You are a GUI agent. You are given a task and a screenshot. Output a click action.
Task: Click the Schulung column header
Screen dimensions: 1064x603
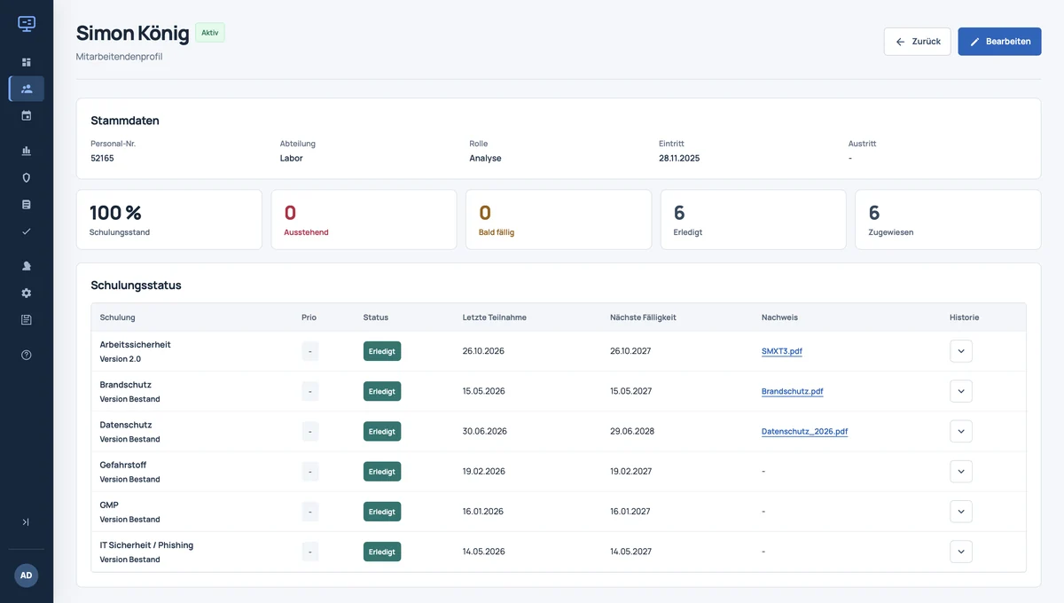coord(118,317)
